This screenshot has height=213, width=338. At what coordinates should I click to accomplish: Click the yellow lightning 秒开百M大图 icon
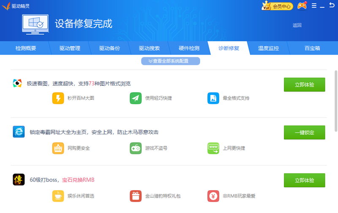[58, 98]
